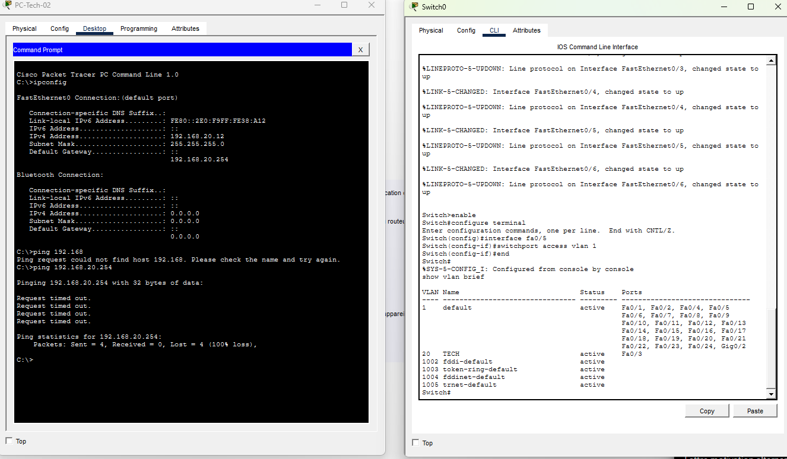Screen dimensions: 787x459
Task: Click "Pinging 192.168.20.254 with 32 bytes" line
Action: [110, 283]
